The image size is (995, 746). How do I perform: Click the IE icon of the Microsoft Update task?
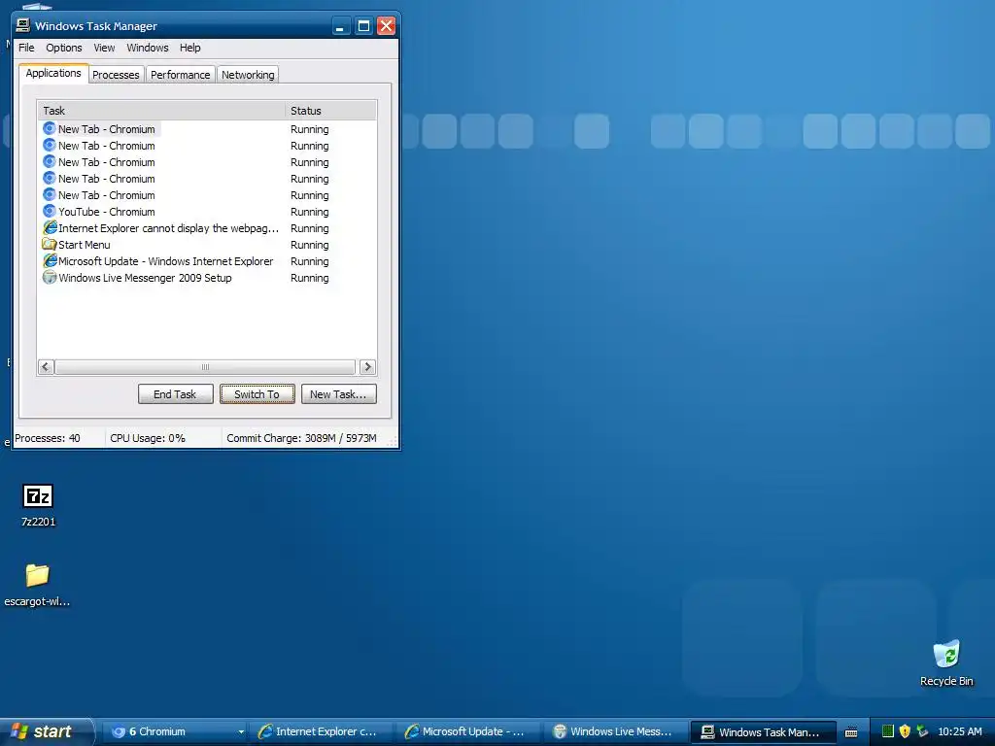50,260
